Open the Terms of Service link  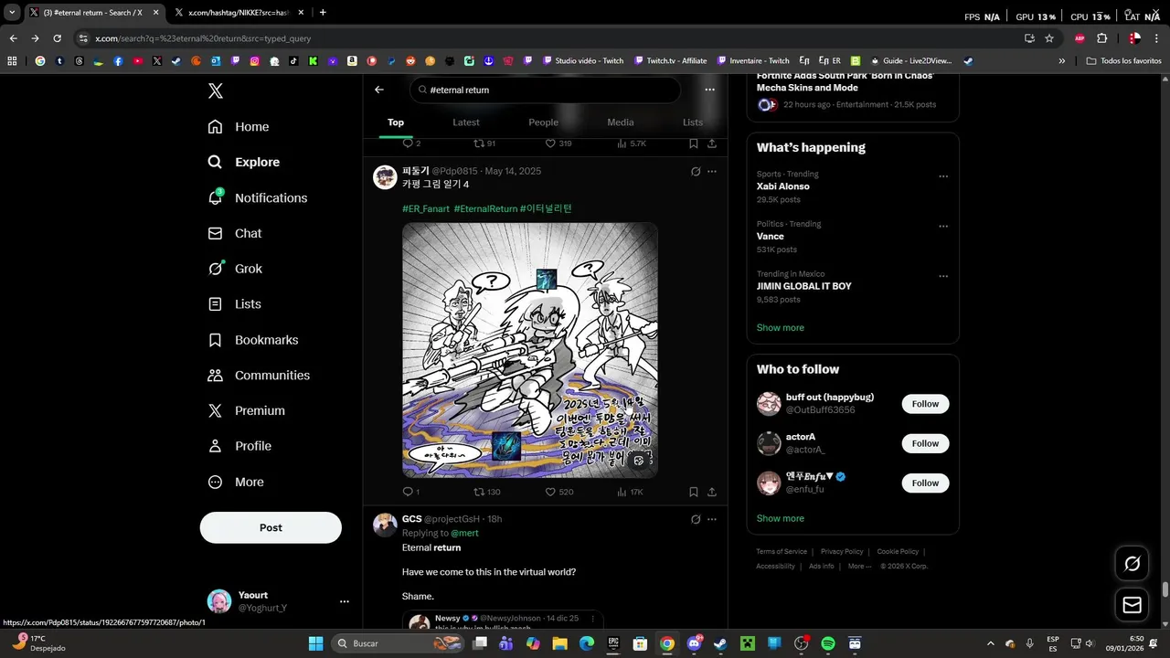click(782, 552)
